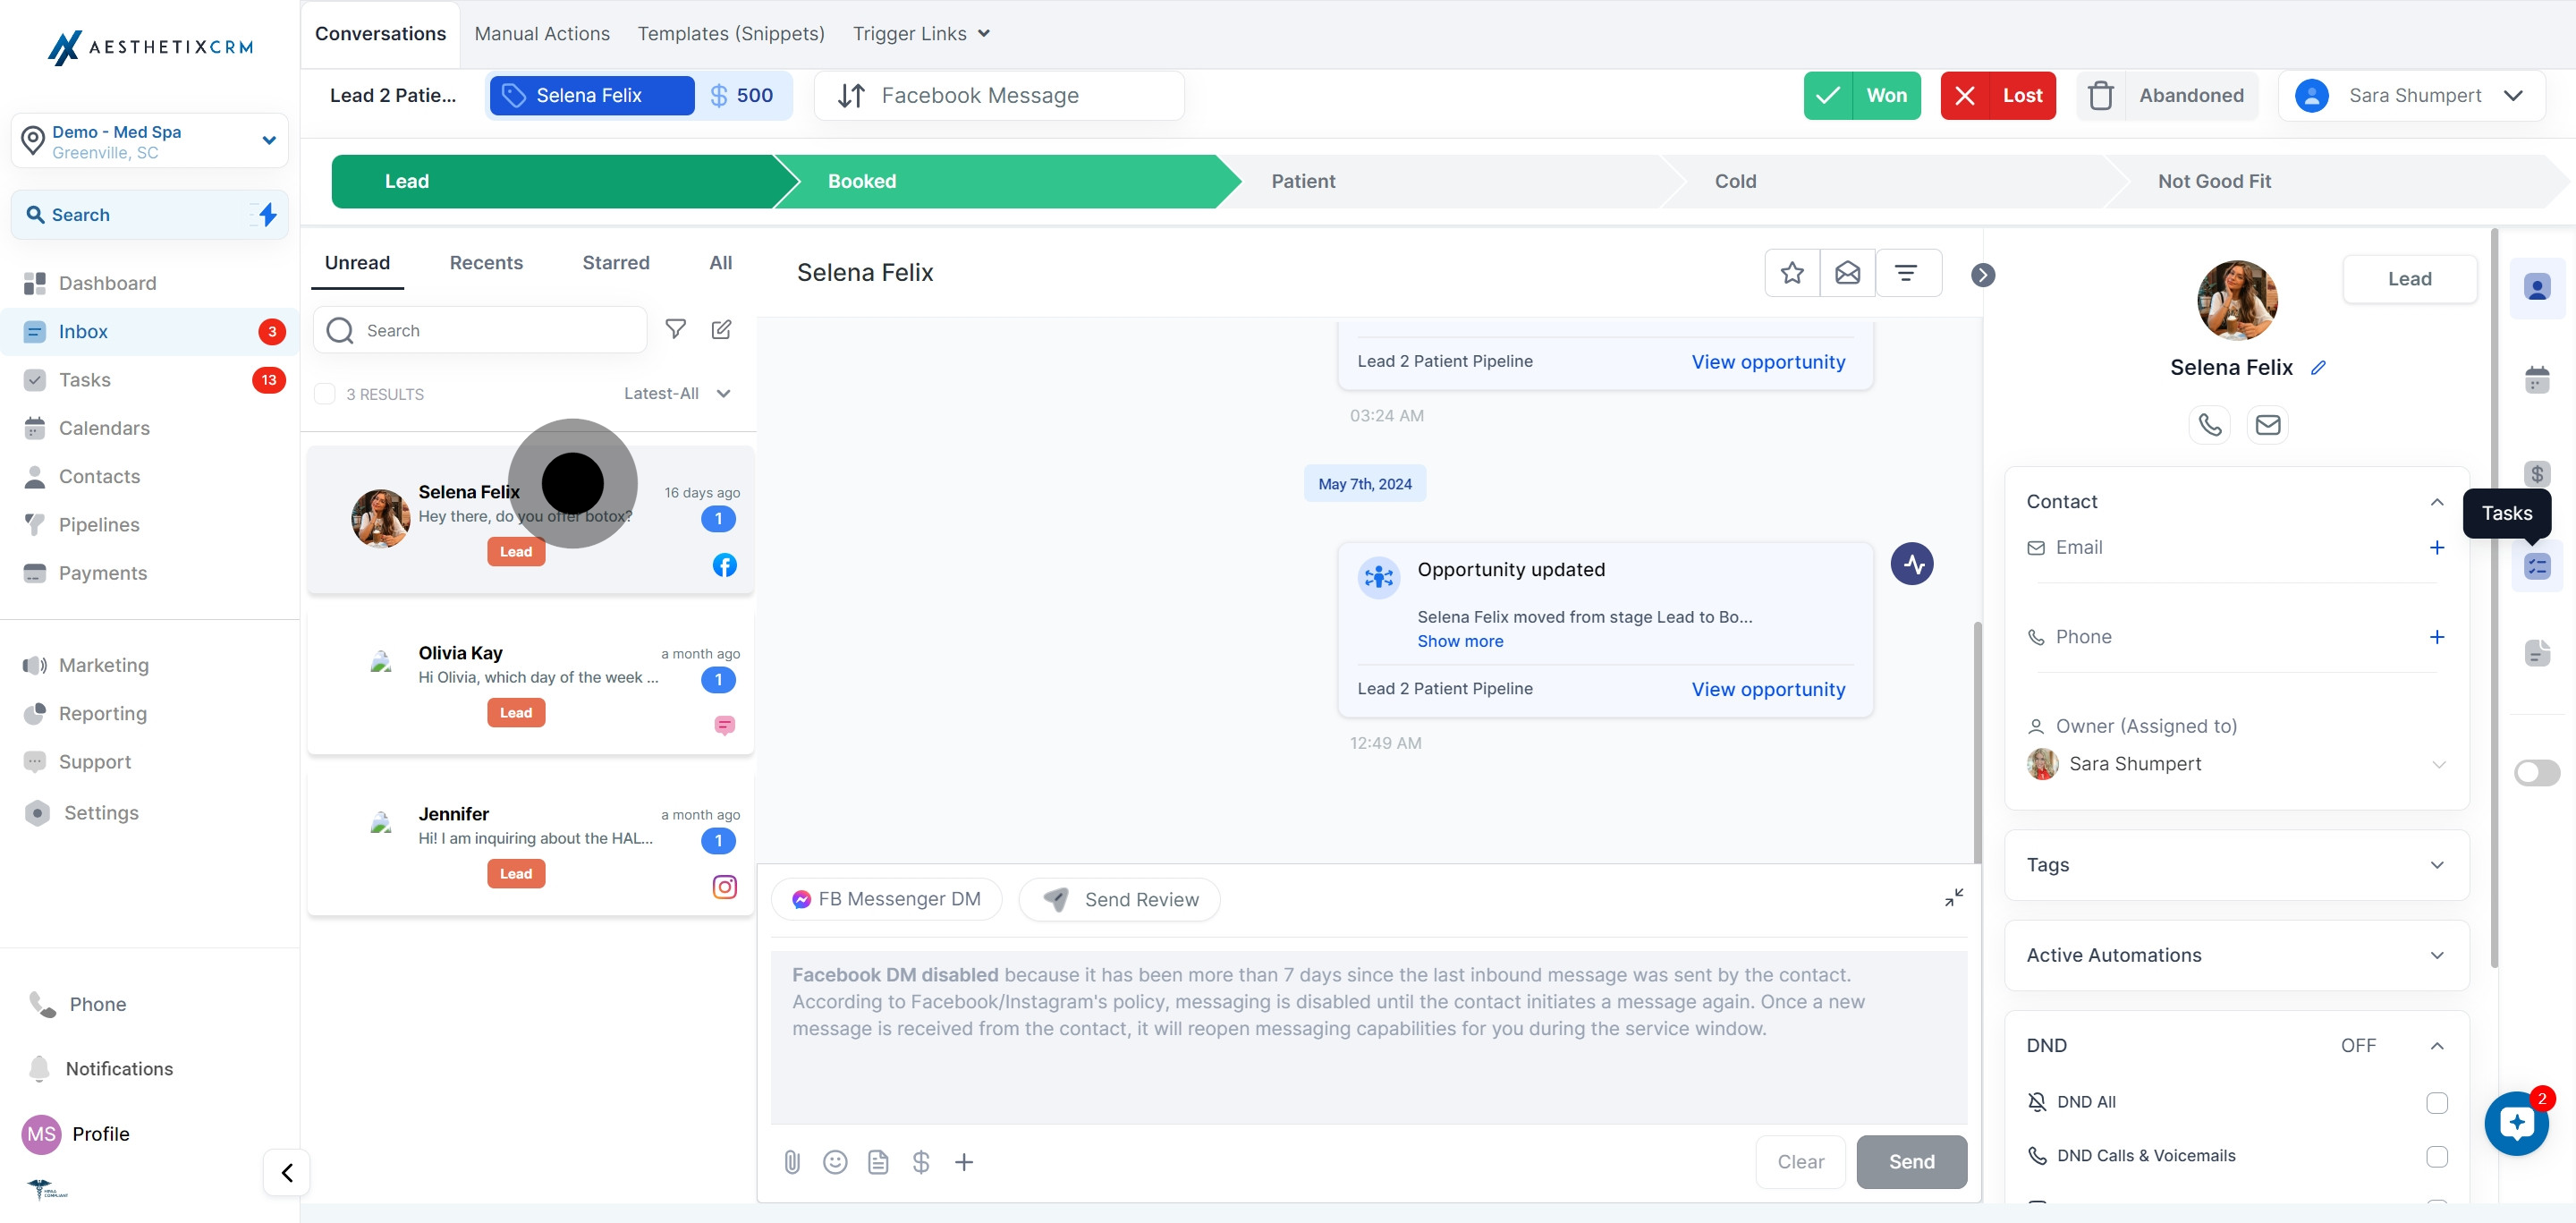Open the conversation filter lines icon

click(1906, 273)
